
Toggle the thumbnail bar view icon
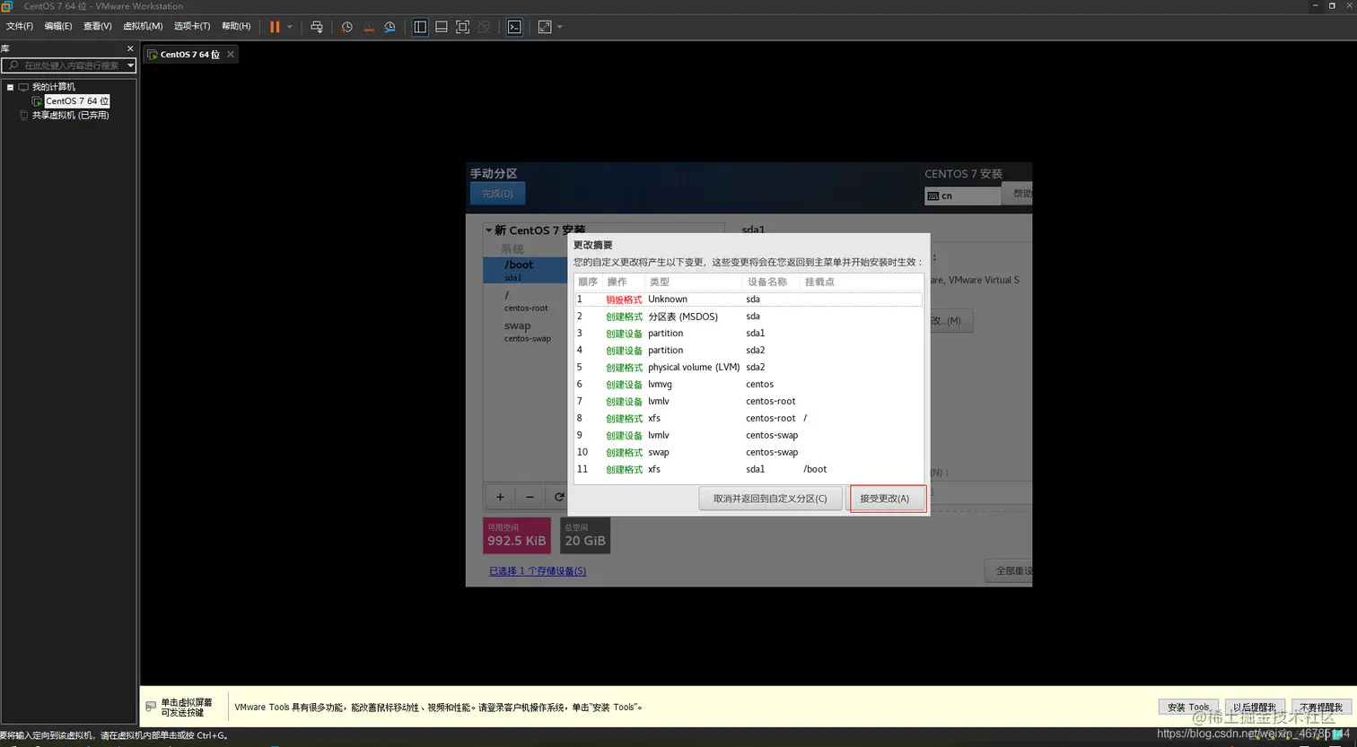pyautogui.click(x=442, y=27)
